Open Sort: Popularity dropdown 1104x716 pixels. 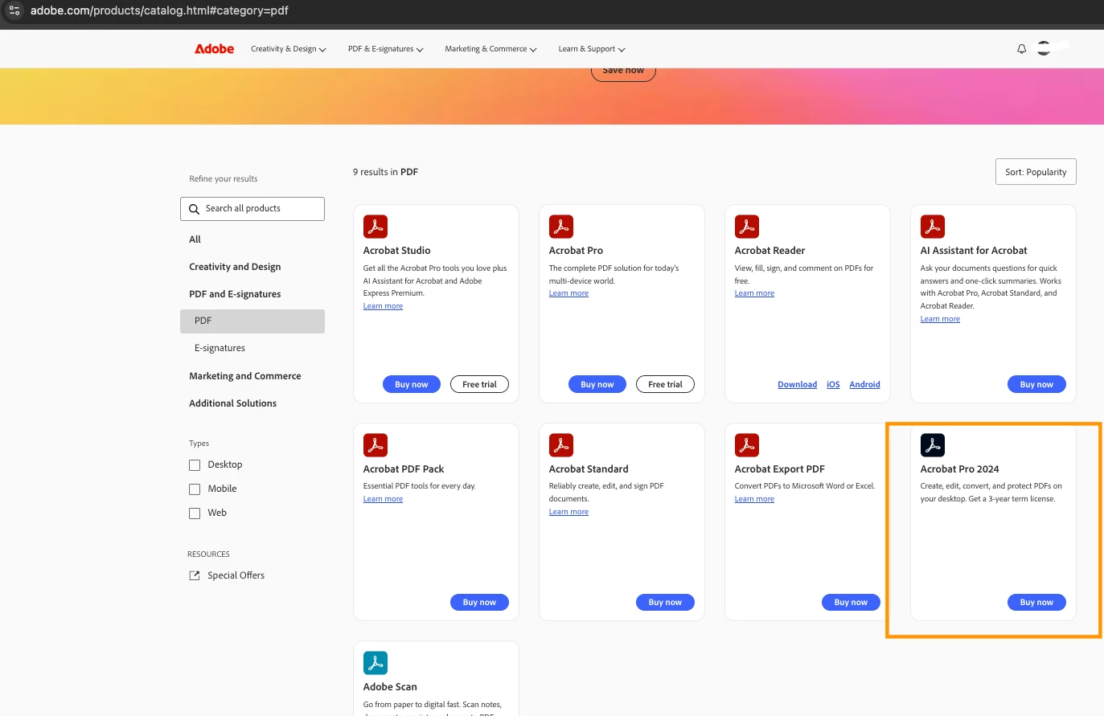(x=1036, y=172)
